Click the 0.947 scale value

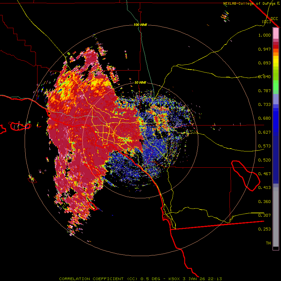264,49
